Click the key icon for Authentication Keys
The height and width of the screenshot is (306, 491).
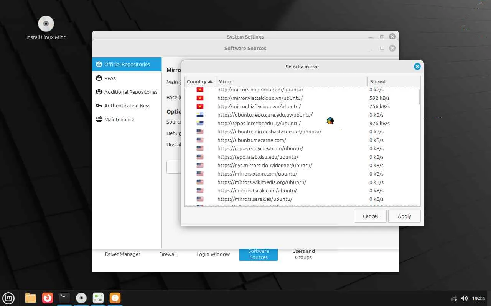(99, 106)
